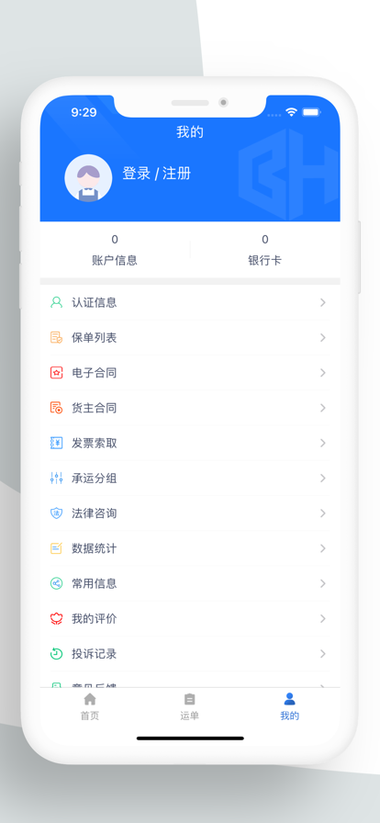Open 银行卡 bank card count
The image size is (380, 823).
coord(265,250)
